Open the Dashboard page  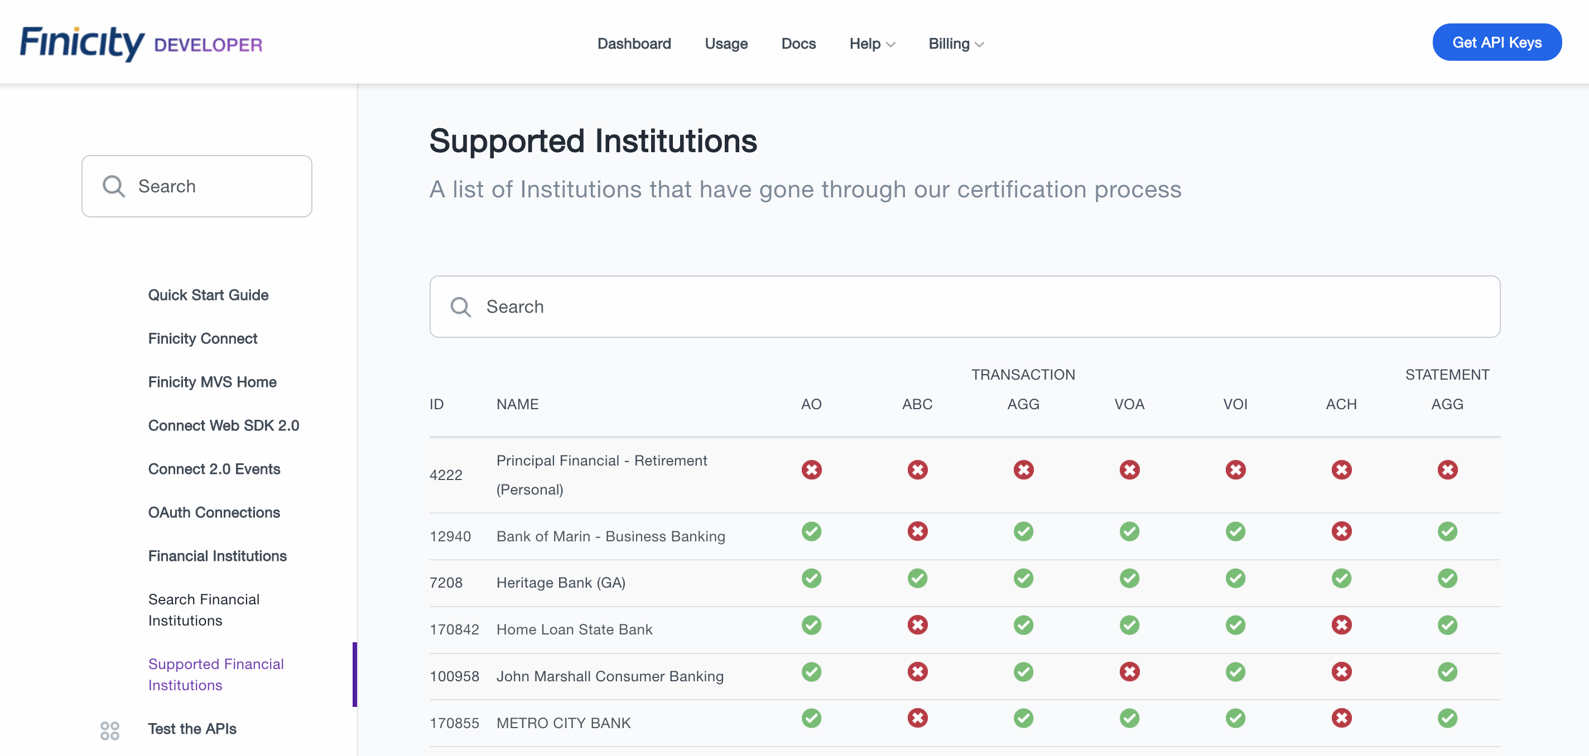click(x=633, y=44)
